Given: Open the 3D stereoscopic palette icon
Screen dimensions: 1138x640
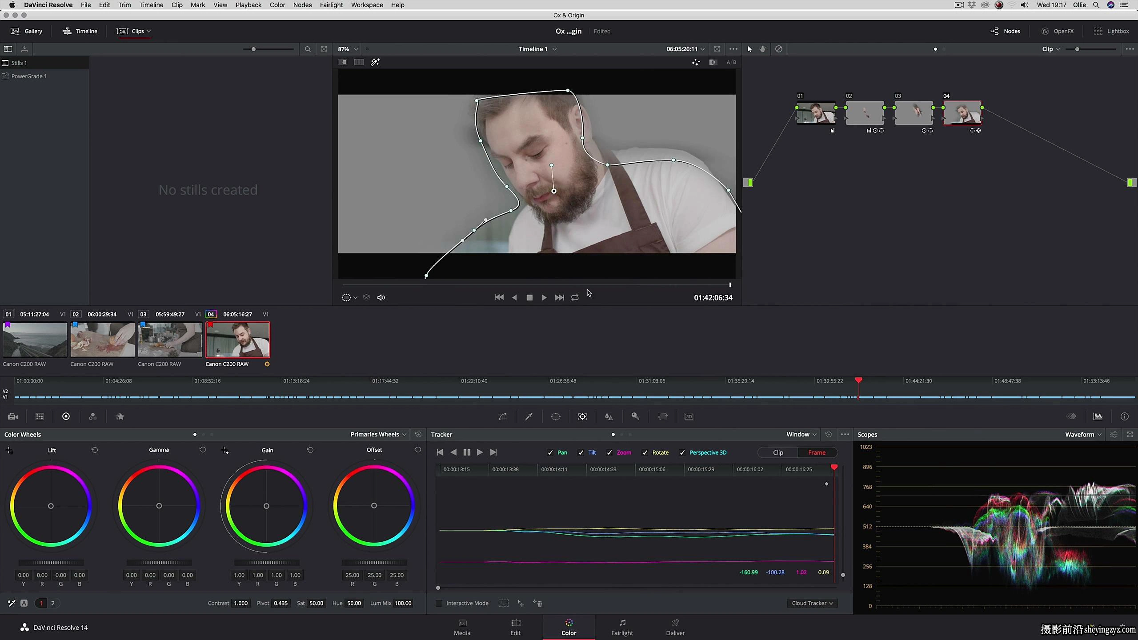Looking at the screenshot, I should pyautogui.click(x=689, y=416).
